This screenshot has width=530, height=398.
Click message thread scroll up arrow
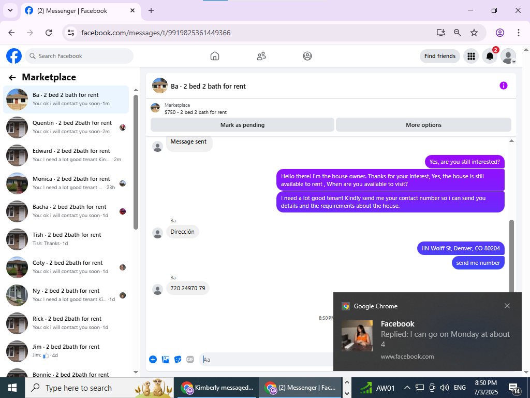coord(511,141)
